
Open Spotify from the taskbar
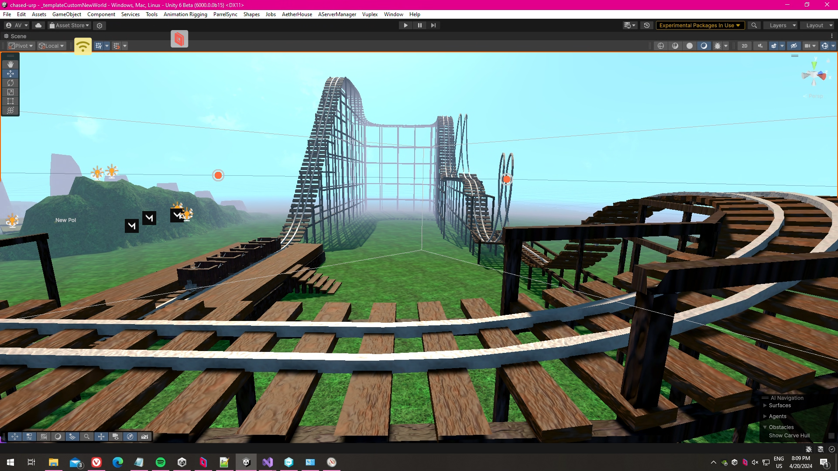coord(161,462)
